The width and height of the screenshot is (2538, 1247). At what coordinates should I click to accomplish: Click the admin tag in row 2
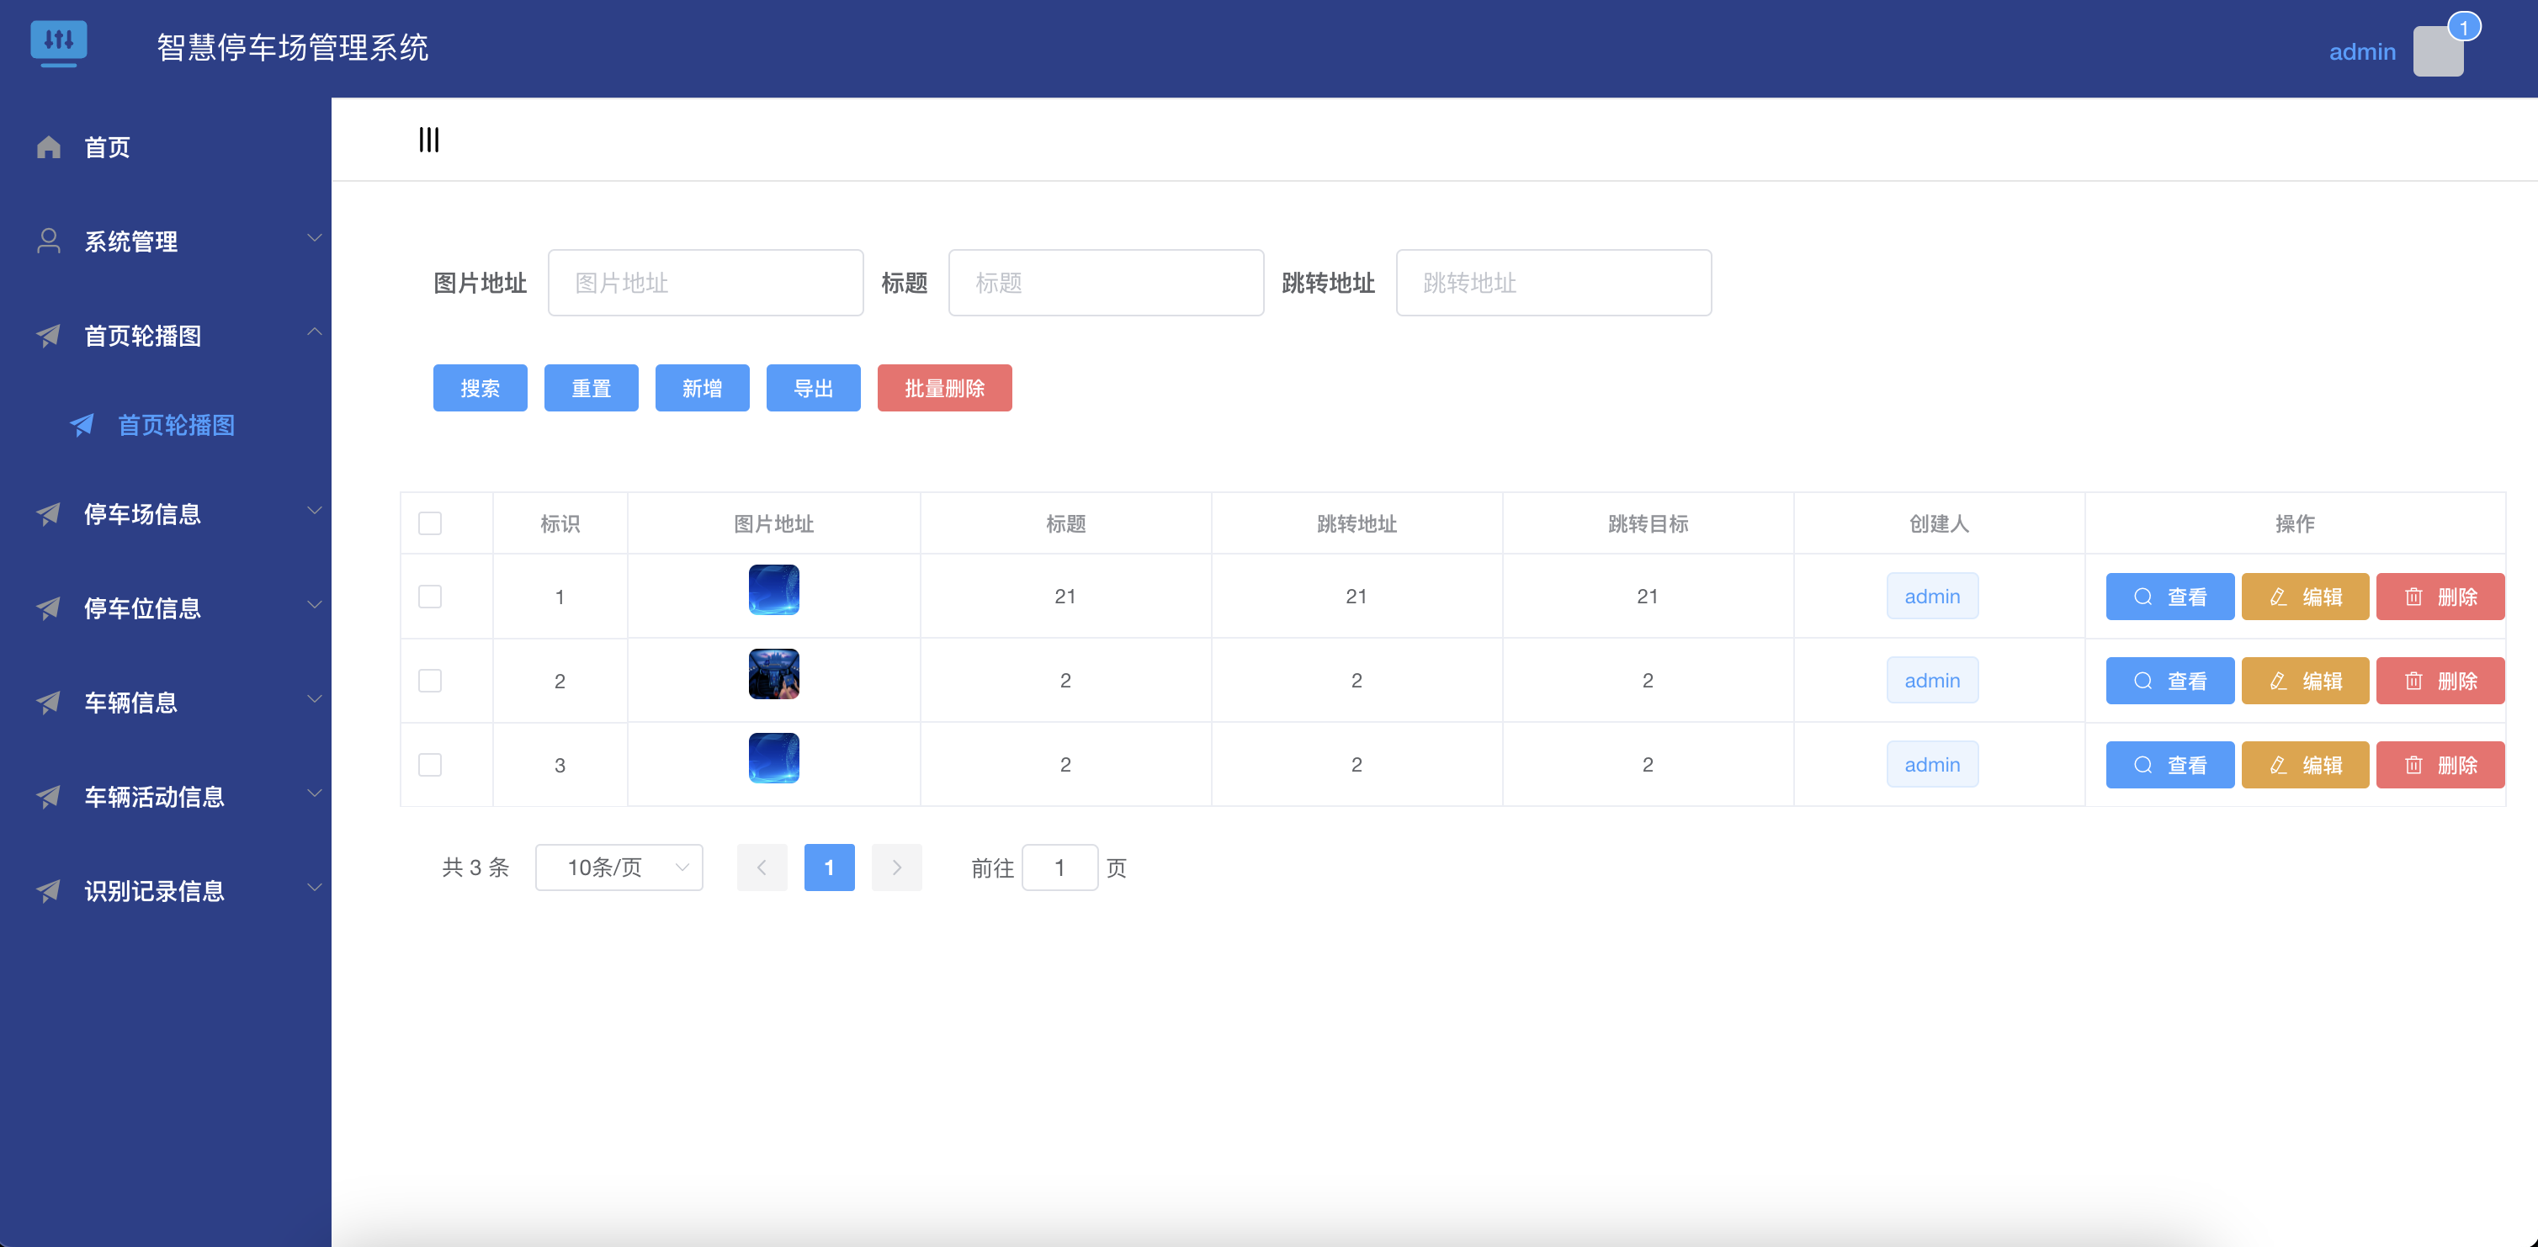[1932, 681]
